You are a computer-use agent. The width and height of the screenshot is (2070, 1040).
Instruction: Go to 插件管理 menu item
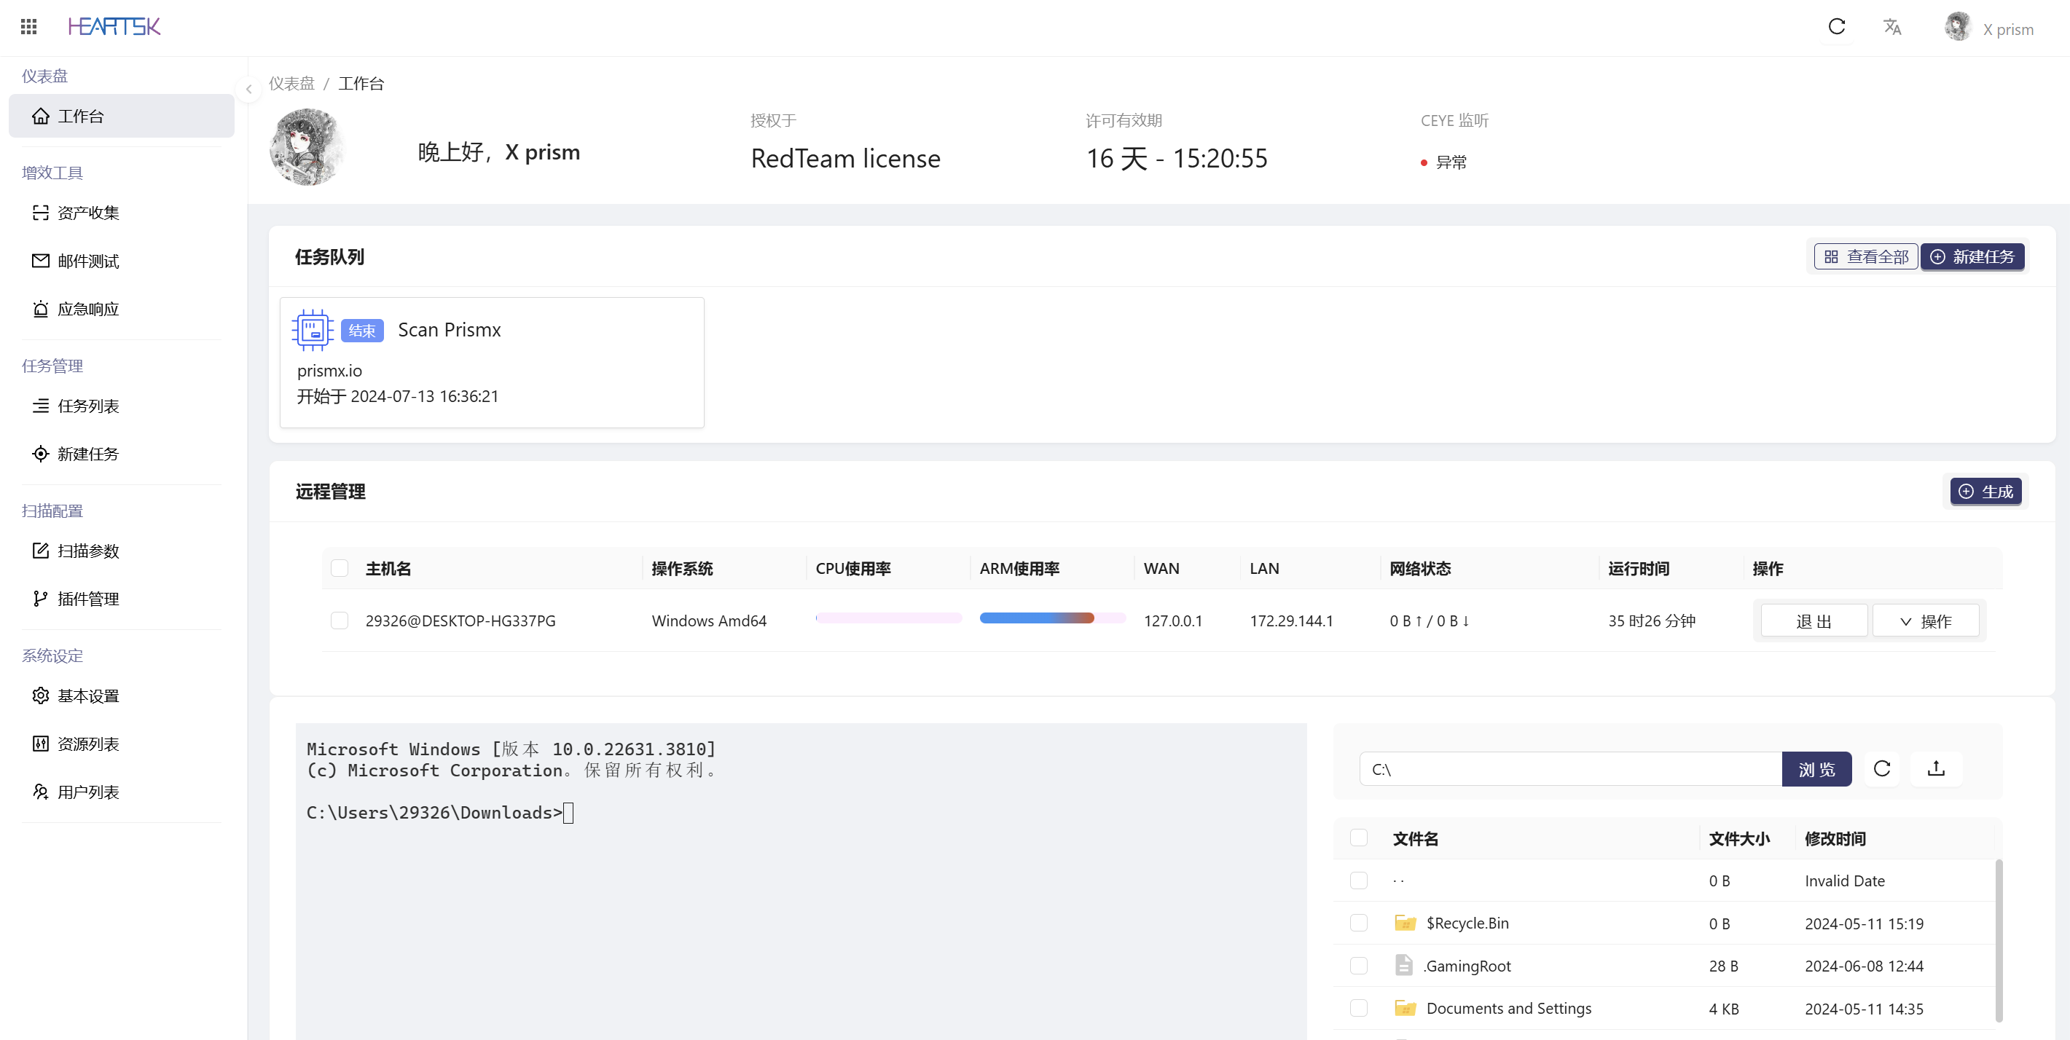point(88,599)
